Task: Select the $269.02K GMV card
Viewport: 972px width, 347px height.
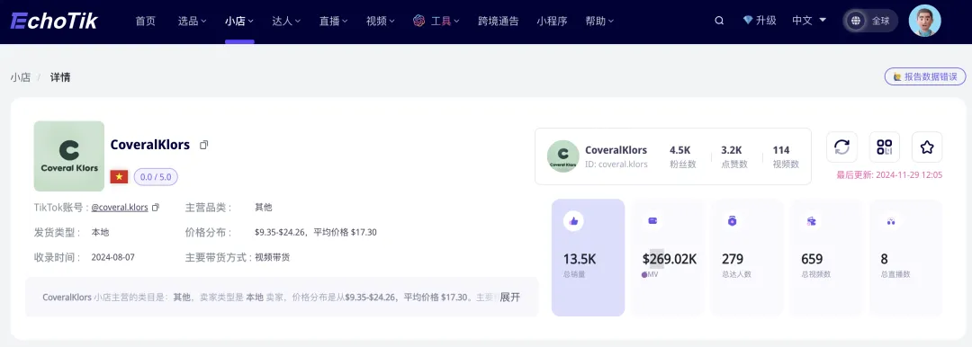Action: [x=667, y=258]
